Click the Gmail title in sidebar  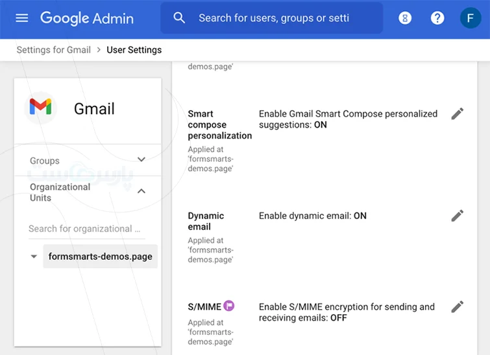[94, 109]
